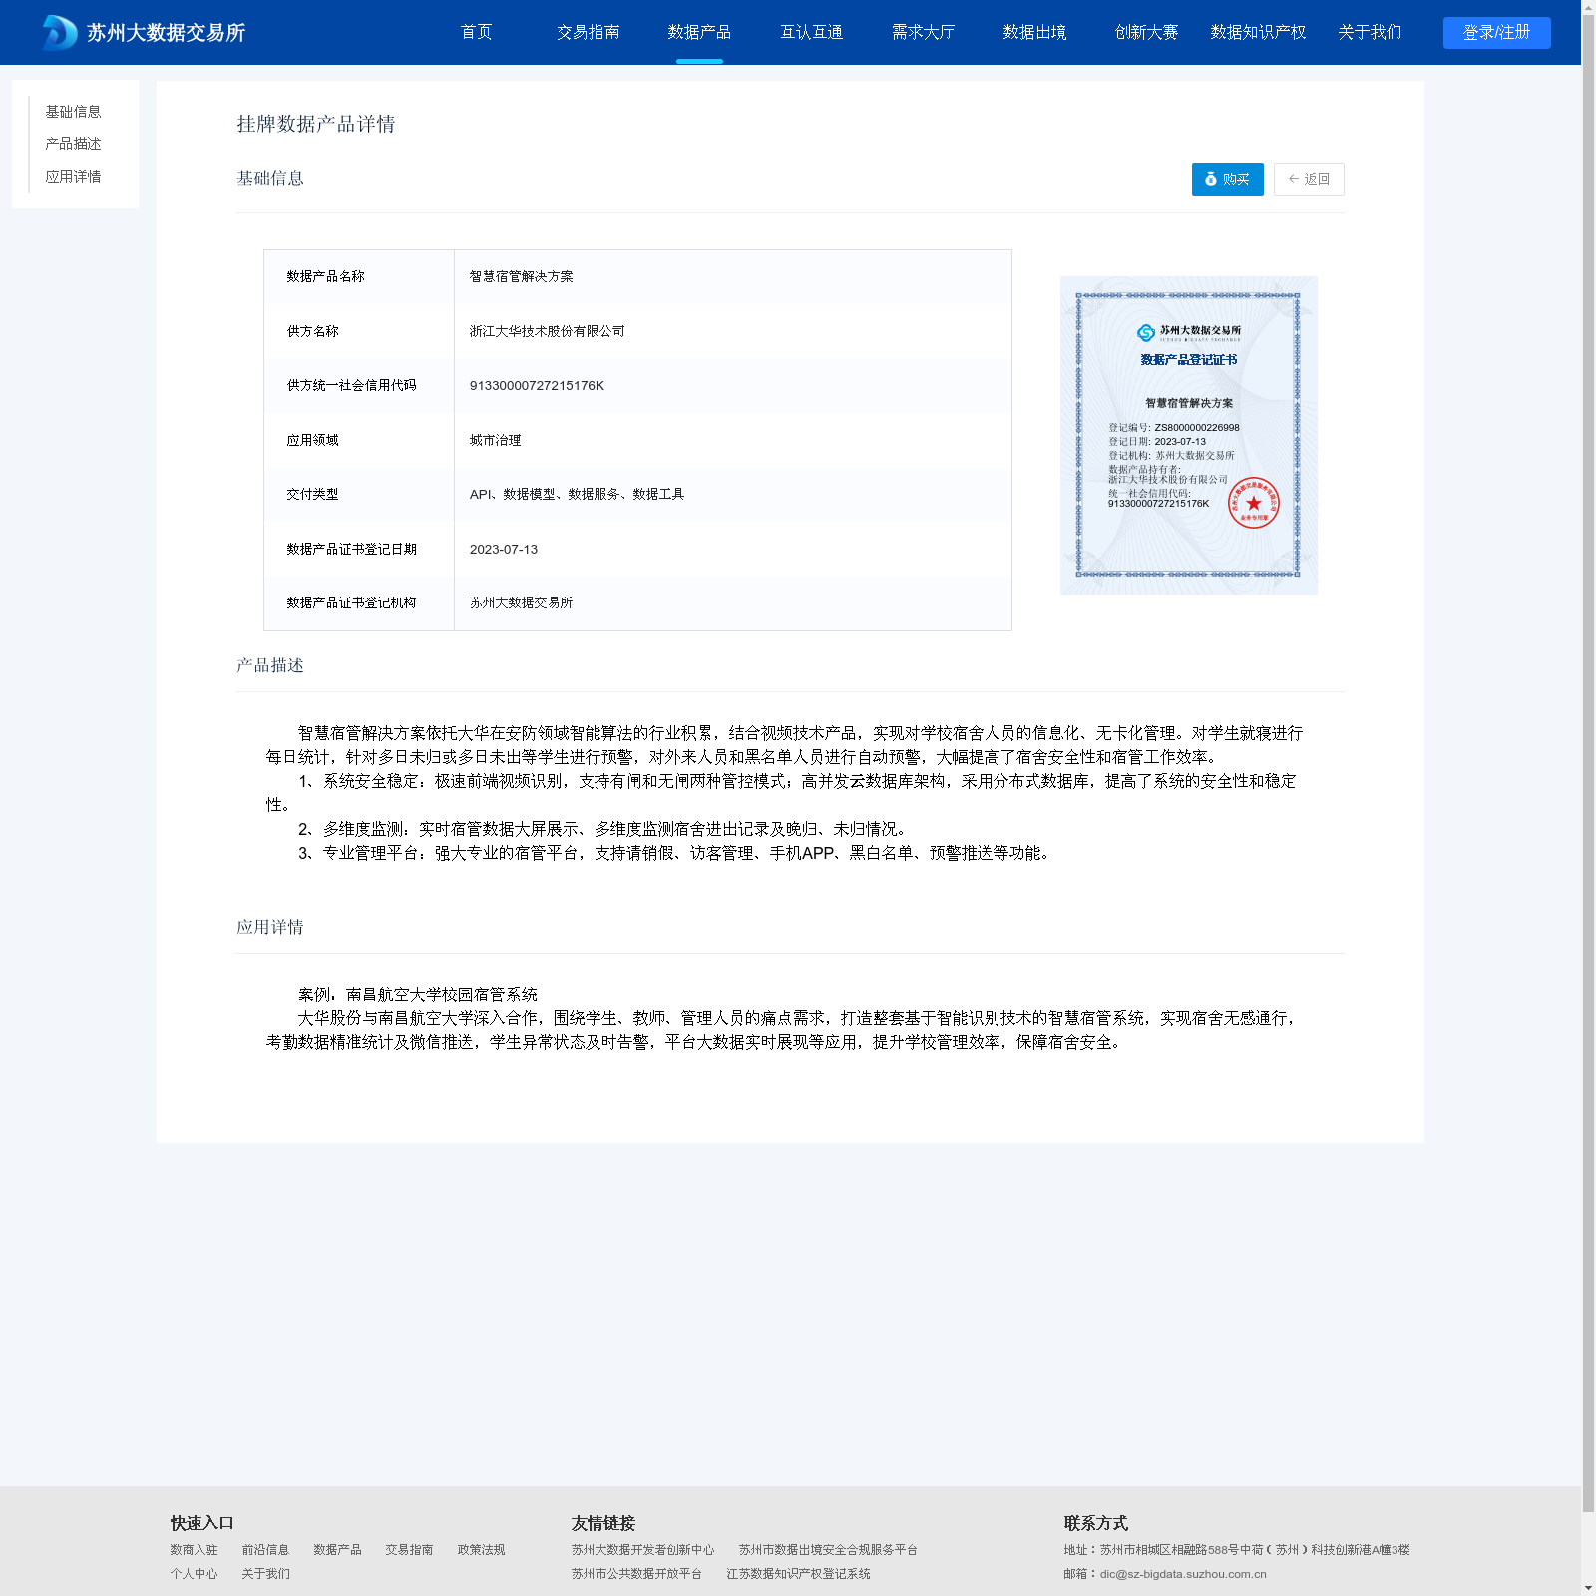This screenshot has height=1596, width=1596.
Task: Click the 数据产品证书登记机构 row label
Action: 351,602
